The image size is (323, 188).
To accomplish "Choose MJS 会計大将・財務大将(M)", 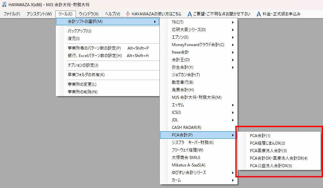I will (199, 97).
